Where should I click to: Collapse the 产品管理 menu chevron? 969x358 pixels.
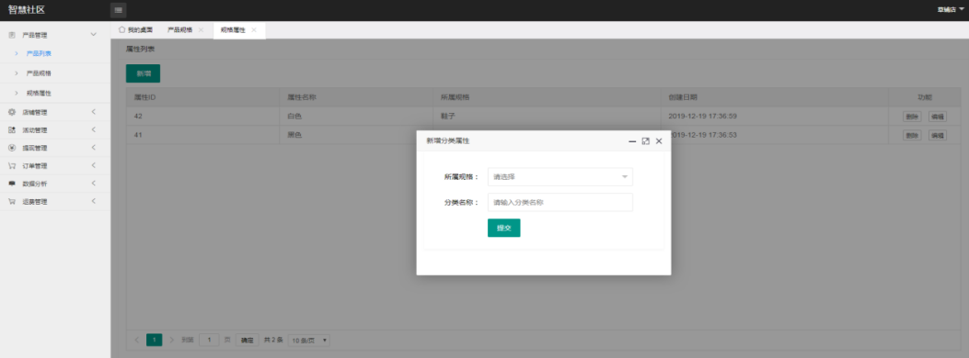[93, 35]
